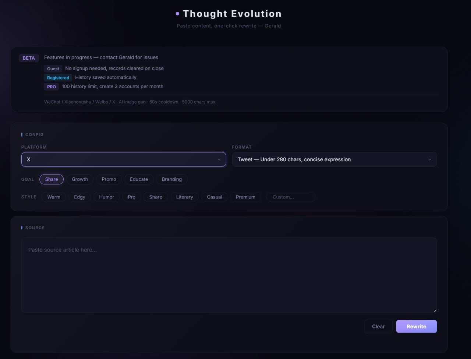Open the Format dropdown for Tweet
471x359 pixels.
click(x=334, y=159)
